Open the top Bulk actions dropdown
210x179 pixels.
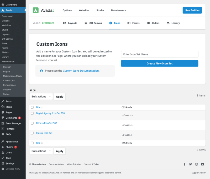click(x=41, y=97)
